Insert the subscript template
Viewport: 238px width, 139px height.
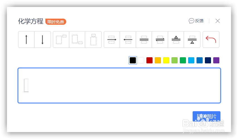click(77, 39)
